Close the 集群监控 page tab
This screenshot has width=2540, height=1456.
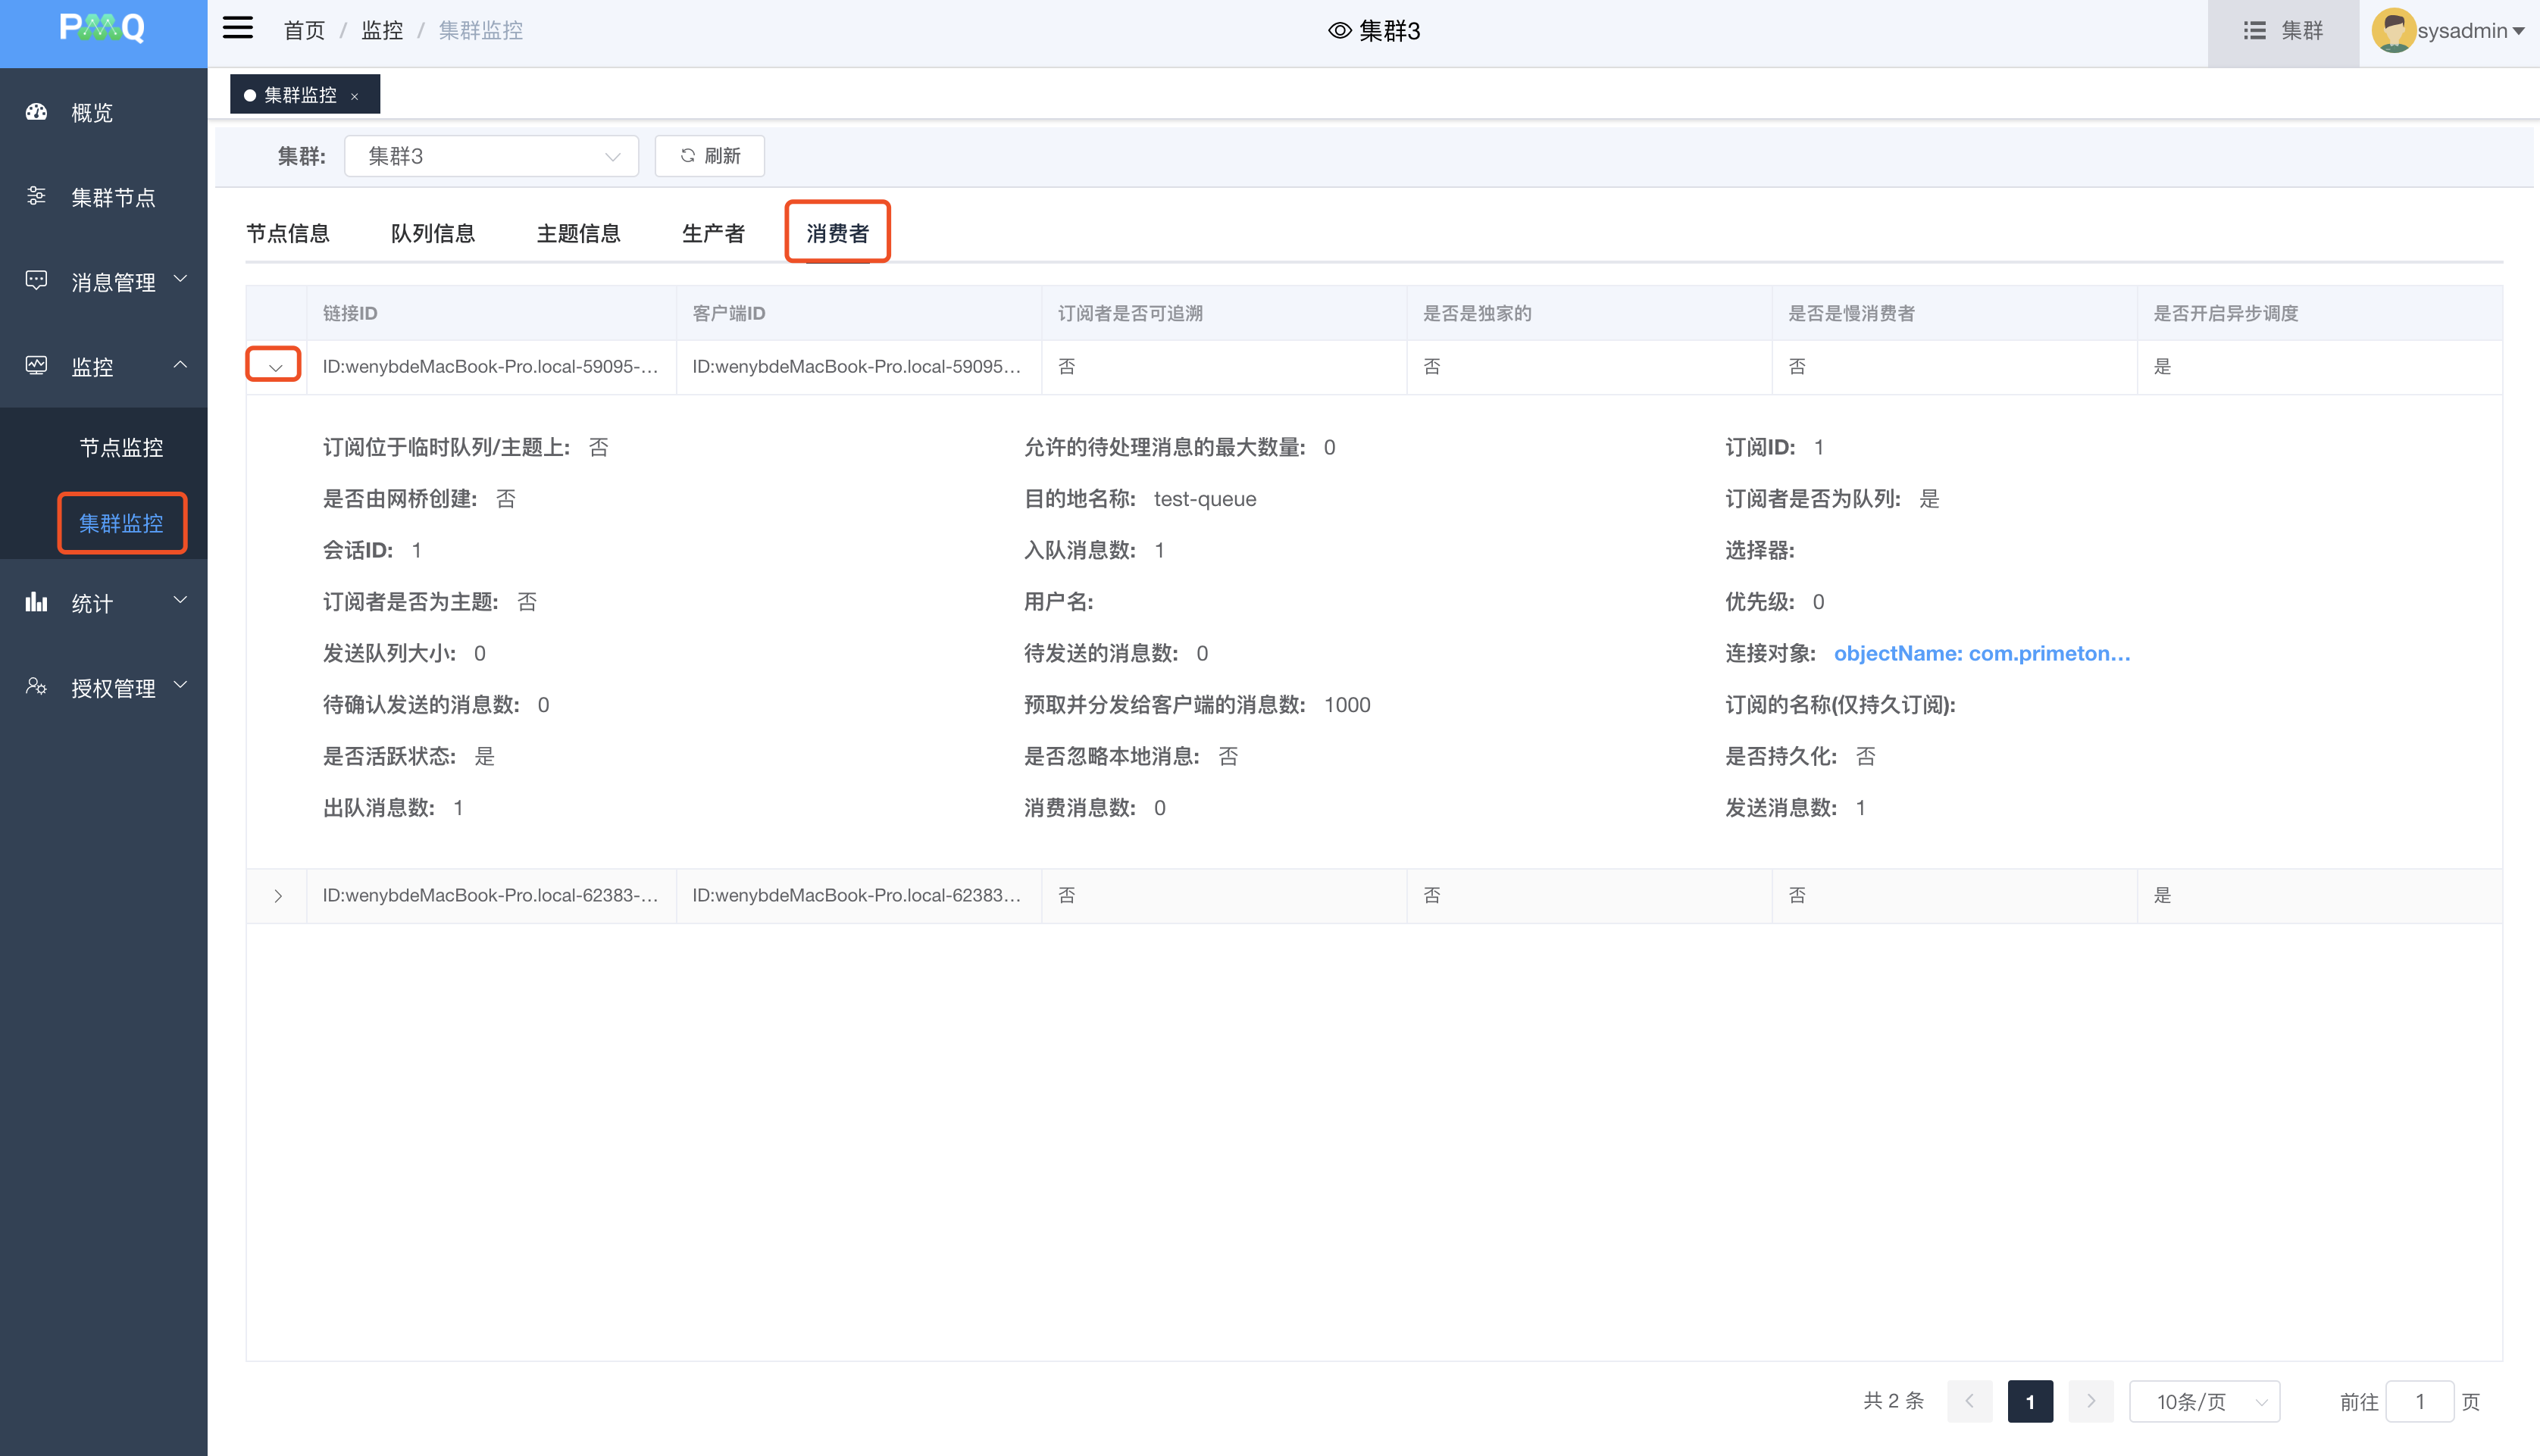point(355,96)
